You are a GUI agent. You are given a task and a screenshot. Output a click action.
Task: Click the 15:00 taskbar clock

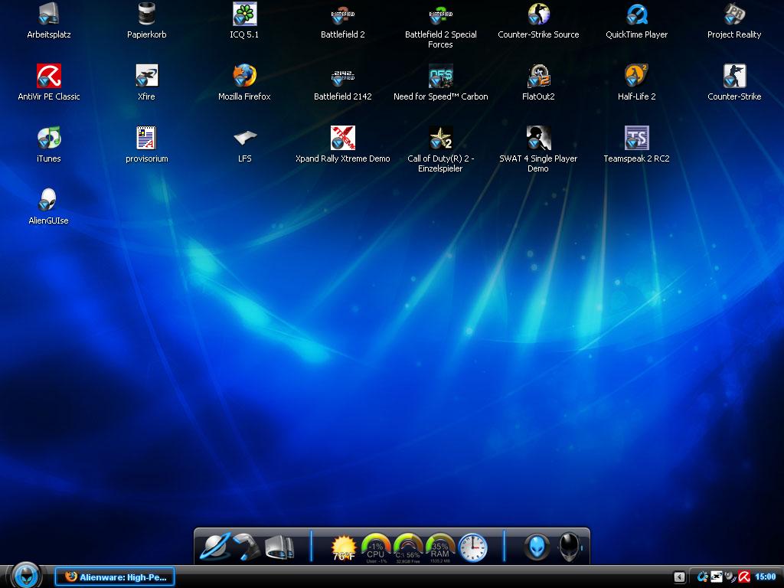click(766, 577)
